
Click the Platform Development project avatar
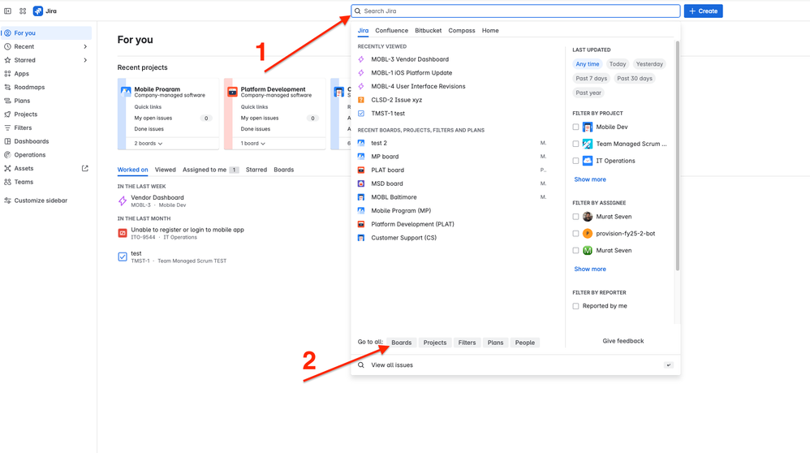point(232,92)
